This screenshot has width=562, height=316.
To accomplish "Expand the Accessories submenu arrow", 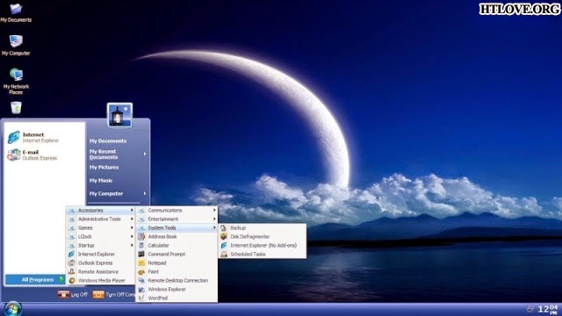I will 132,211.
